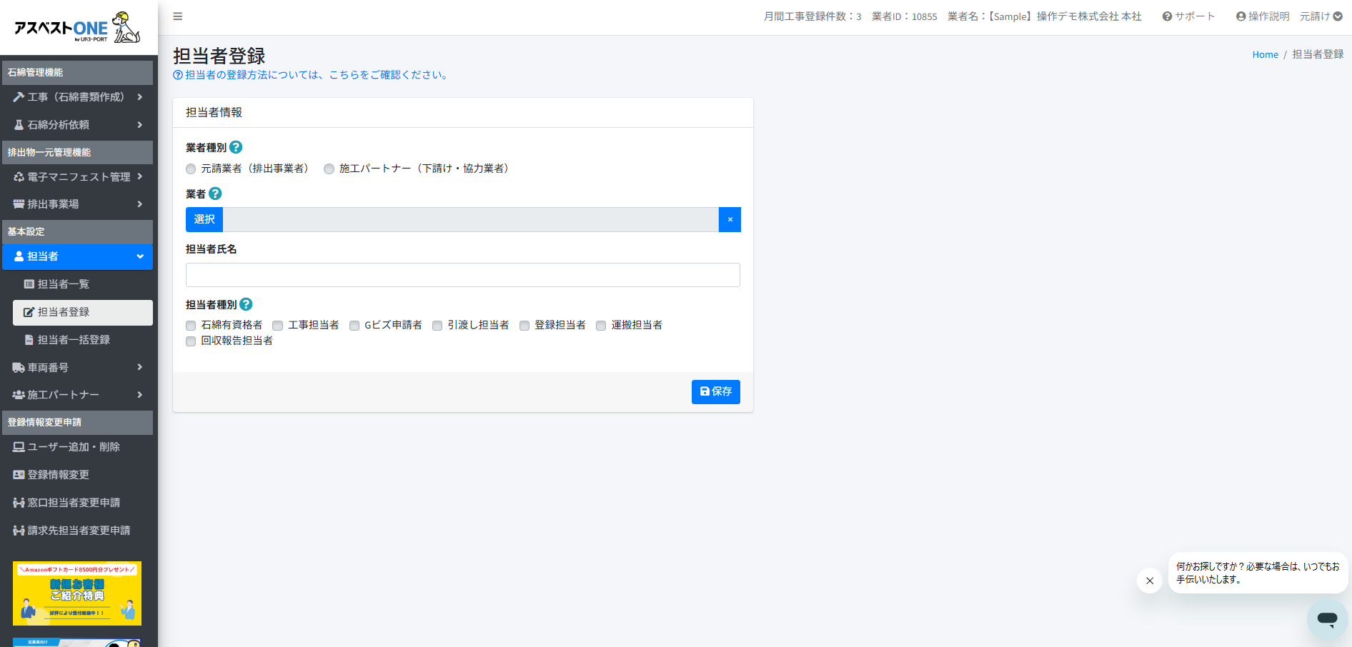The image size is (1352, 647).
Task: Expand 電子マニフェスト管理 menu
Action: pos(77,176)
